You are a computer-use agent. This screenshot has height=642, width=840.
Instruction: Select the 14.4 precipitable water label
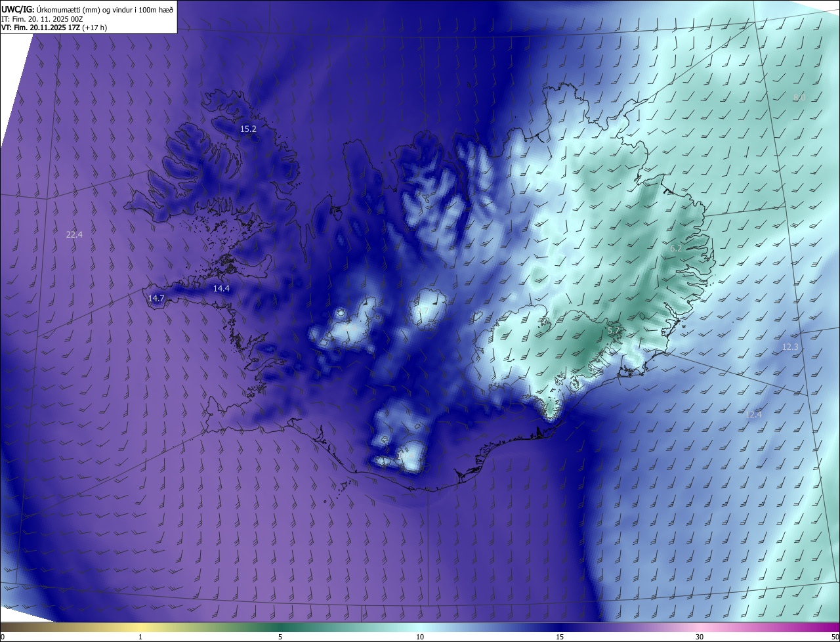(x=221, y=289)
